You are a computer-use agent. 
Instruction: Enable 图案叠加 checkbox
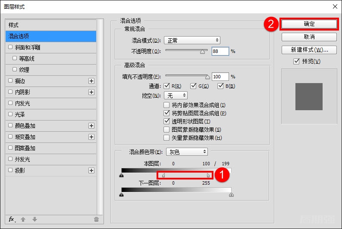(10, 148)
